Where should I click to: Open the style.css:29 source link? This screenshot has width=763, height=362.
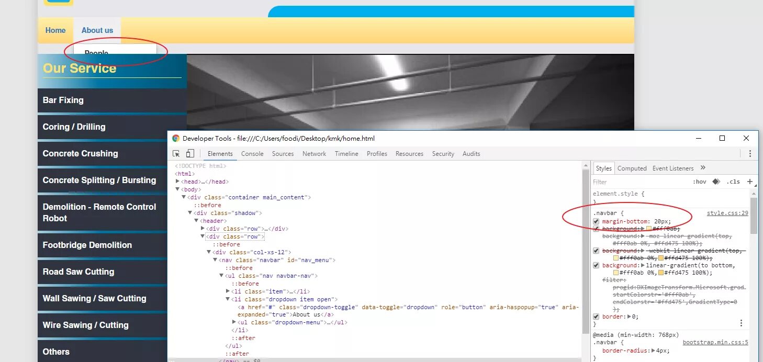[x=727, y=212]
